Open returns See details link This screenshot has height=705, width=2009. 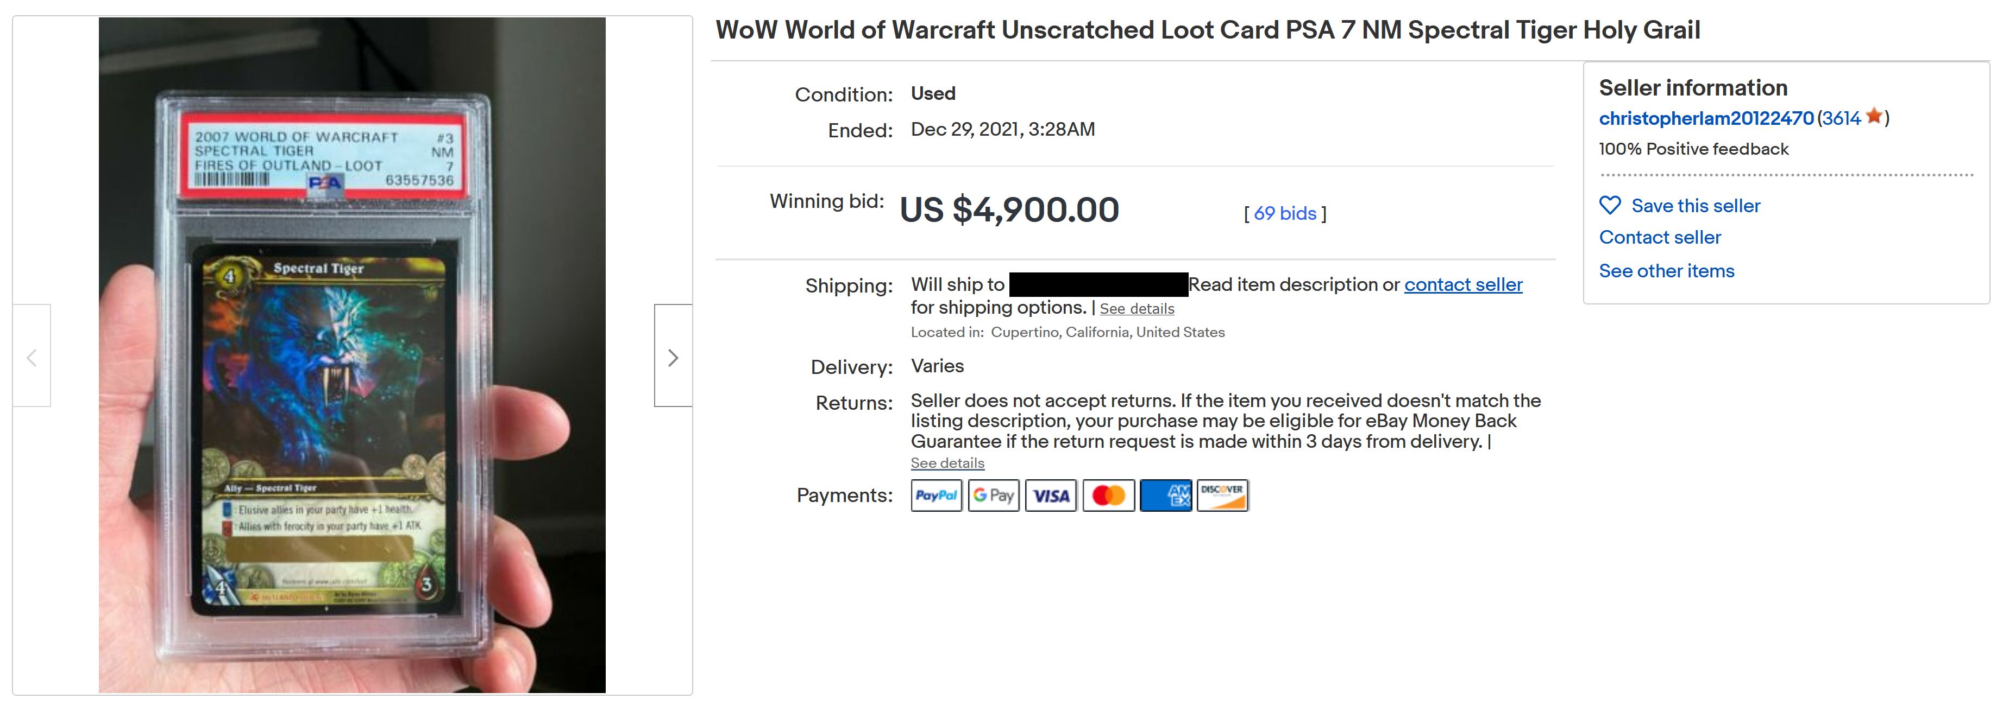947,463
